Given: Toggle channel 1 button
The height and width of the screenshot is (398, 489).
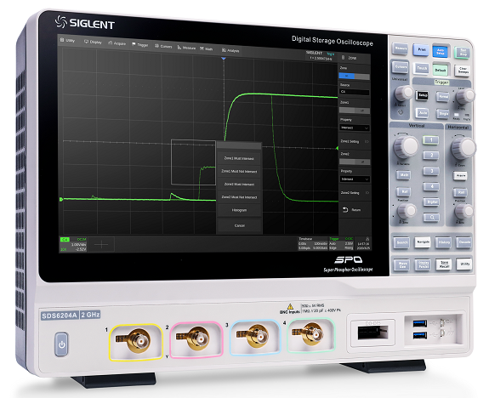Looking at the screenshot, I should (430, 140).
